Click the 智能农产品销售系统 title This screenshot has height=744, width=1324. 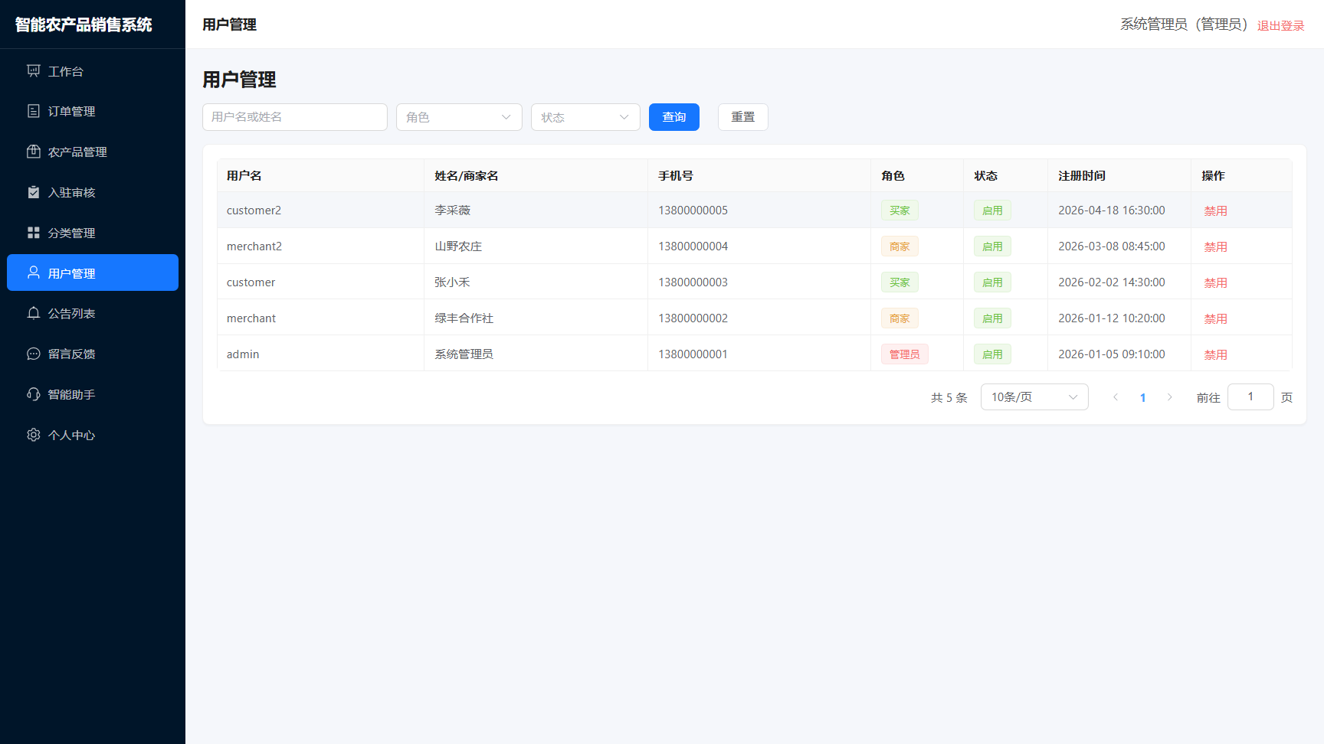click(x=84, y=24)
